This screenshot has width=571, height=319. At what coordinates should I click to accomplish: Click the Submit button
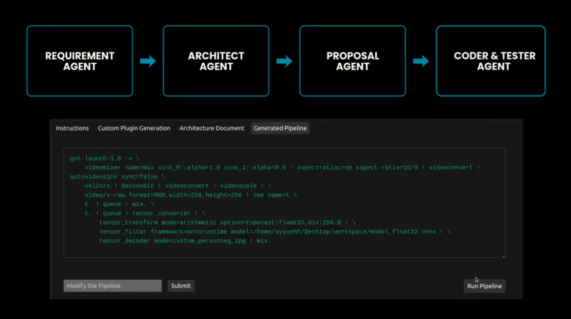click(181, 286)
